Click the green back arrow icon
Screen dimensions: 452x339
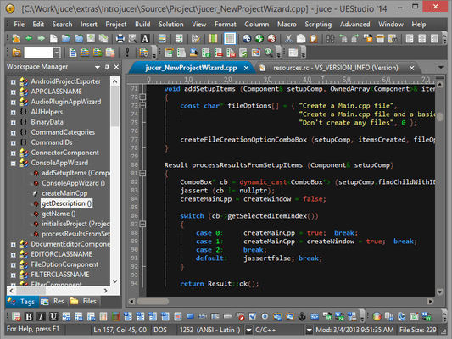tap(29, 38)
